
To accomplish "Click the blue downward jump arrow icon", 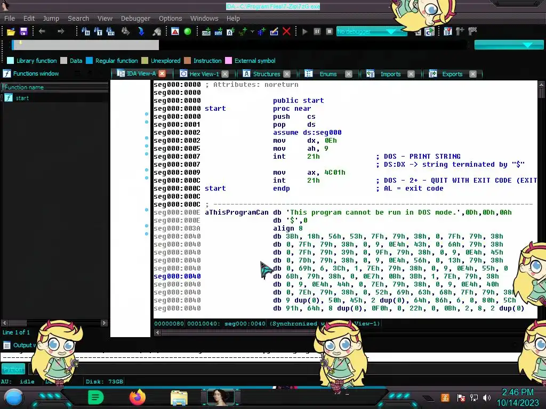I will coord(141,31).
